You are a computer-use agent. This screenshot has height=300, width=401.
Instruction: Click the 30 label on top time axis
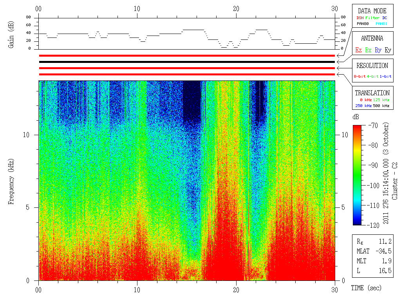[334, 9]
